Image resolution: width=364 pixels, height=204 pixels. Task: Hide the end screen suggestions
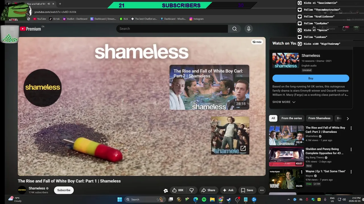pyautogui.click(x=257, y=42)
